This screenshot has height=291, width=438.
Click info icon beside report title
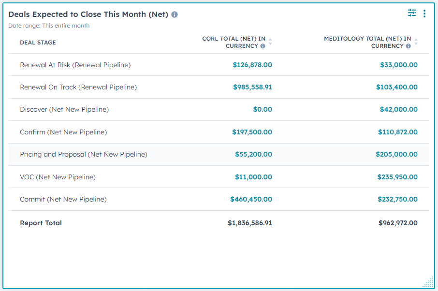click(175, 15)
